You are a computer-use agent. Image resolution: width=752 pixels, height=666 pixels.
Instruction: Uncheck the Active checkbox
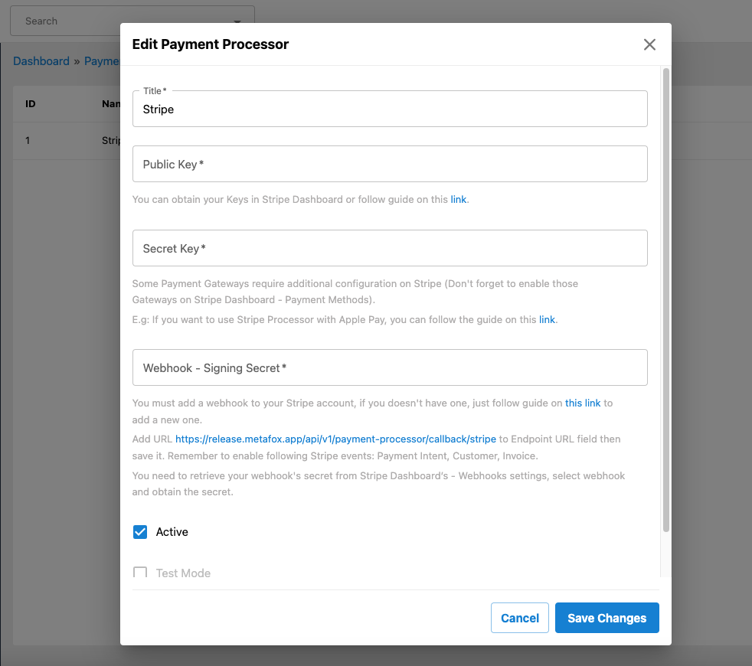pyautogui.click(x=140, y=532)
